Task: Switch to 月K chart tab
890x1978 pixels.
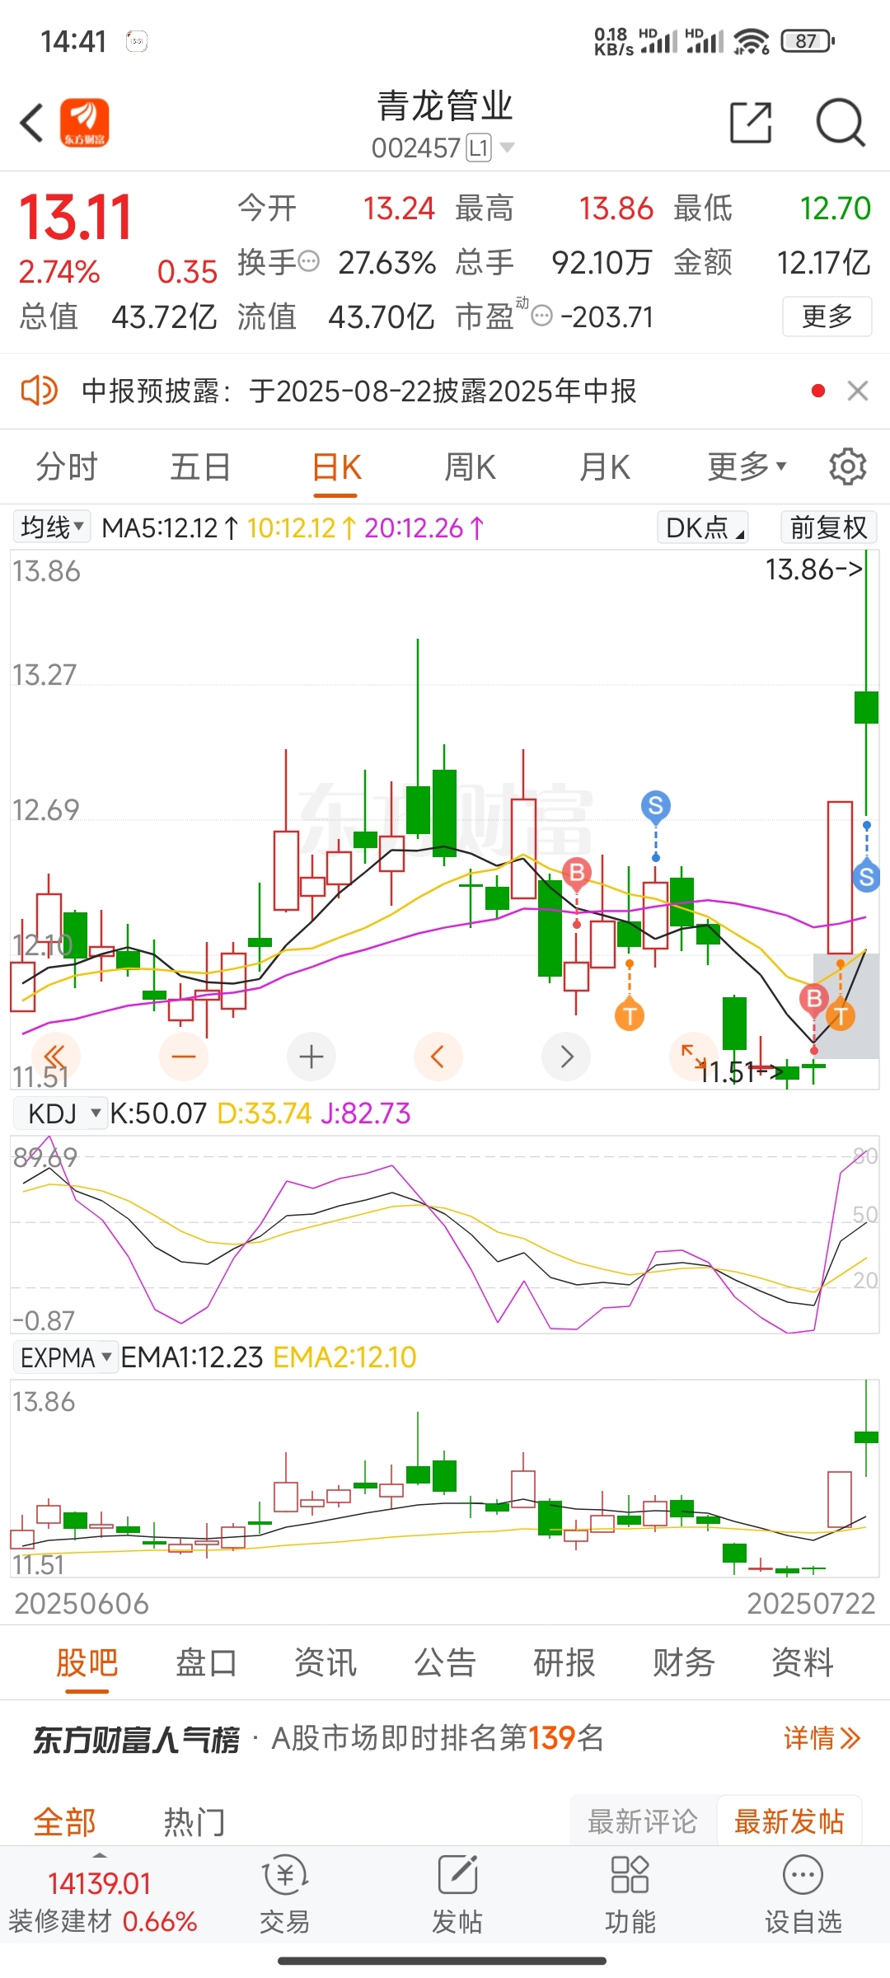Action: (605, 466)
